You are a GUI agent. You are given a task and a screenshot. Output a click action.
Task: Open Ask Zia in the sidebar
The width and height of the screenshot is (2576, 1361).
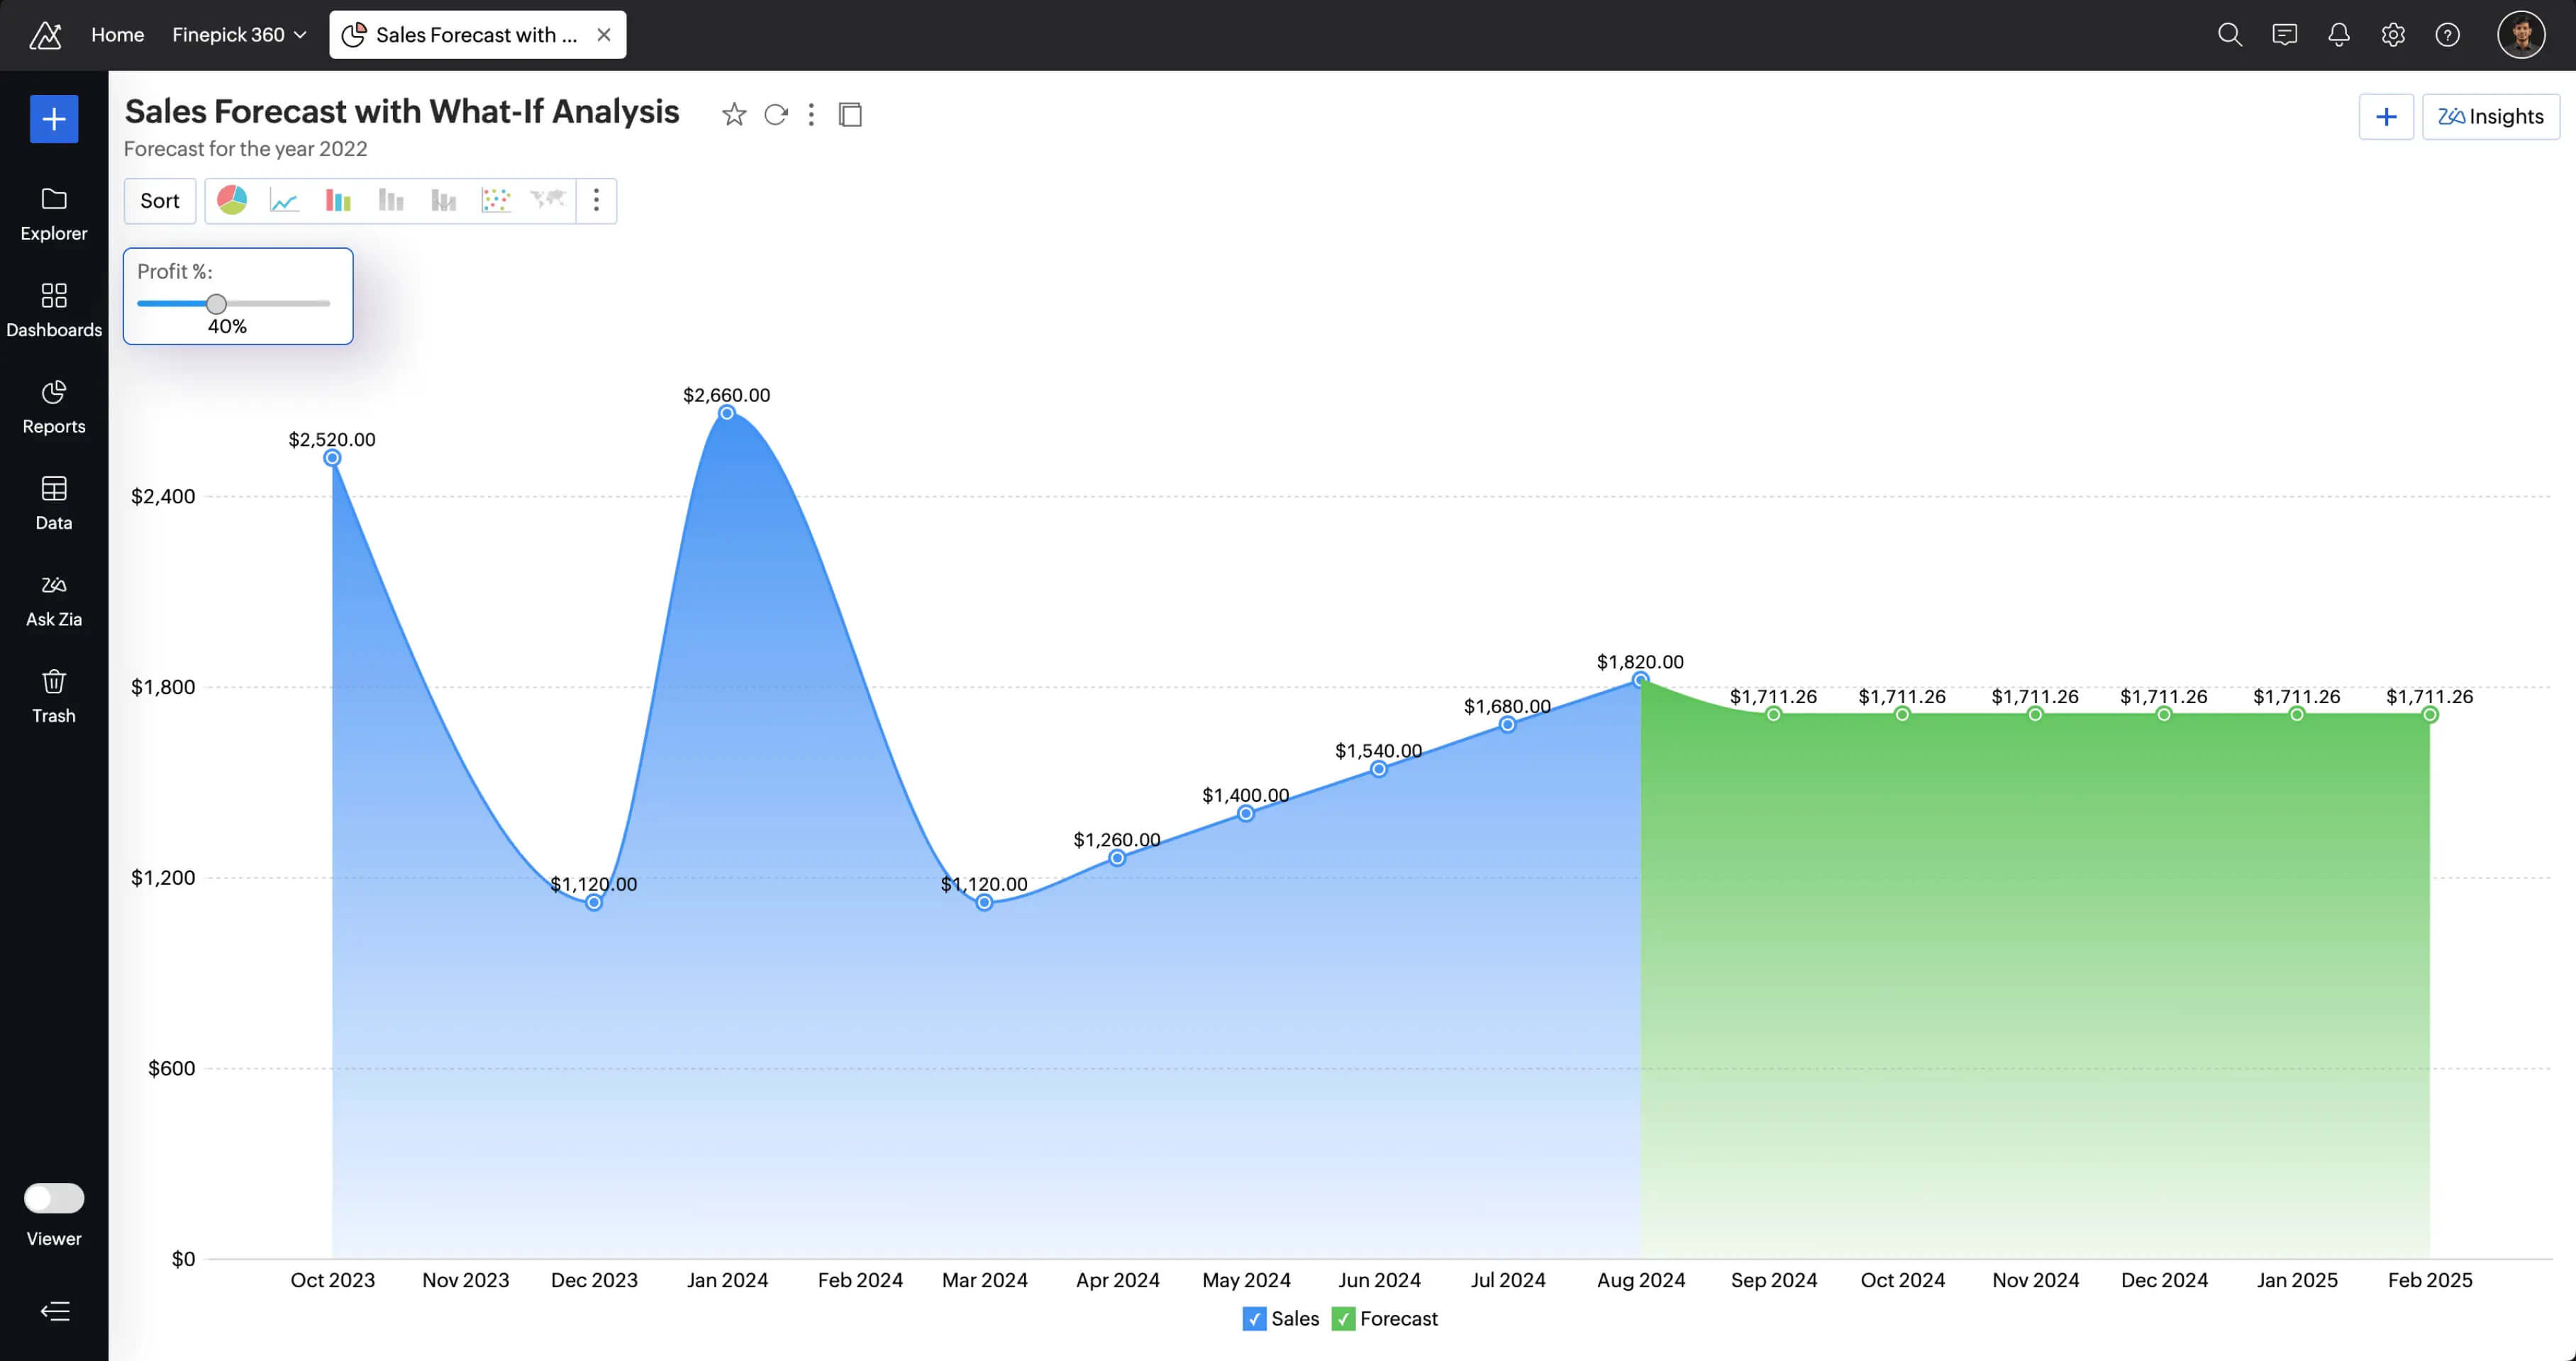point(54,600)
